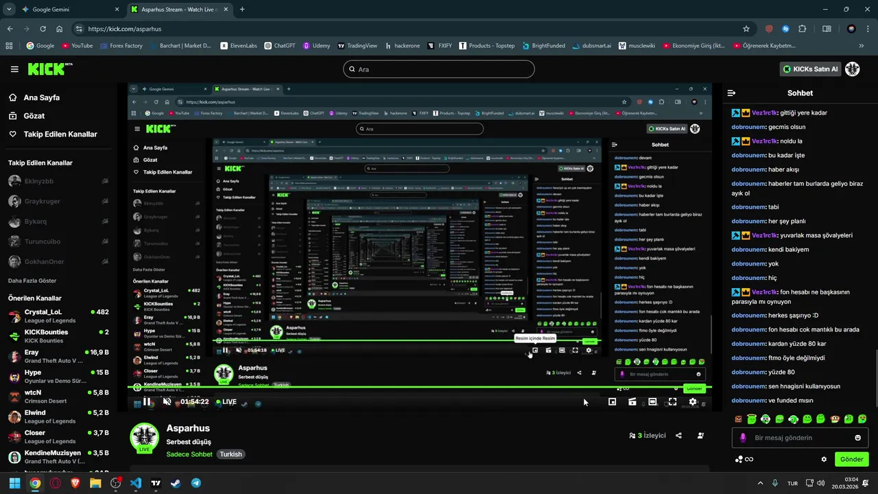Enter fullscreen on the video player
The image size is (878, 494).
(672, 402)
